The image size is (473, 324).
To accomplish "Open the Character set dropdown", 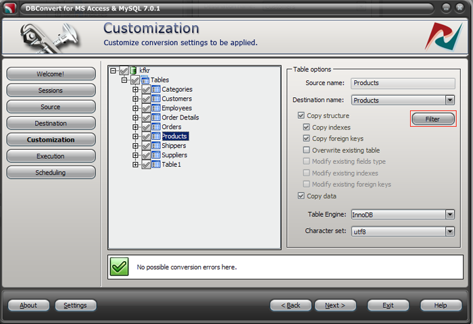I will point(450,232).
